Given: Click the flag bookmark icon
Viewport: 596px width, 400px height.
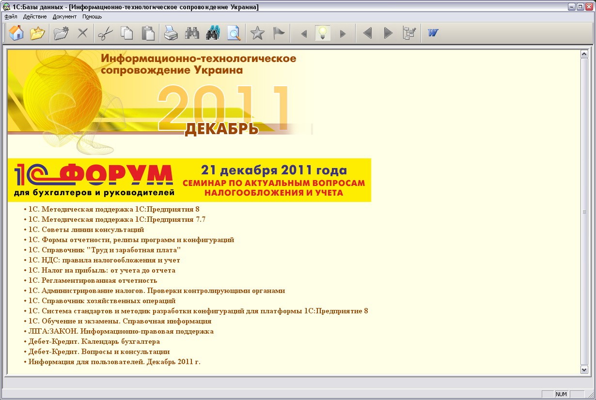Looking at the screenshot, I should pyautogui.click(x=279, y=33).
